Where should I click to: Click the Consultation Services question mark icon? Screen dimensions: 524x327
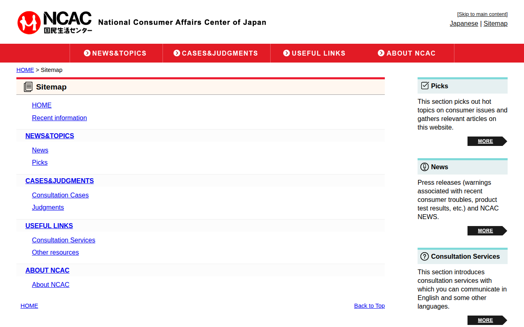coord(425,256)
